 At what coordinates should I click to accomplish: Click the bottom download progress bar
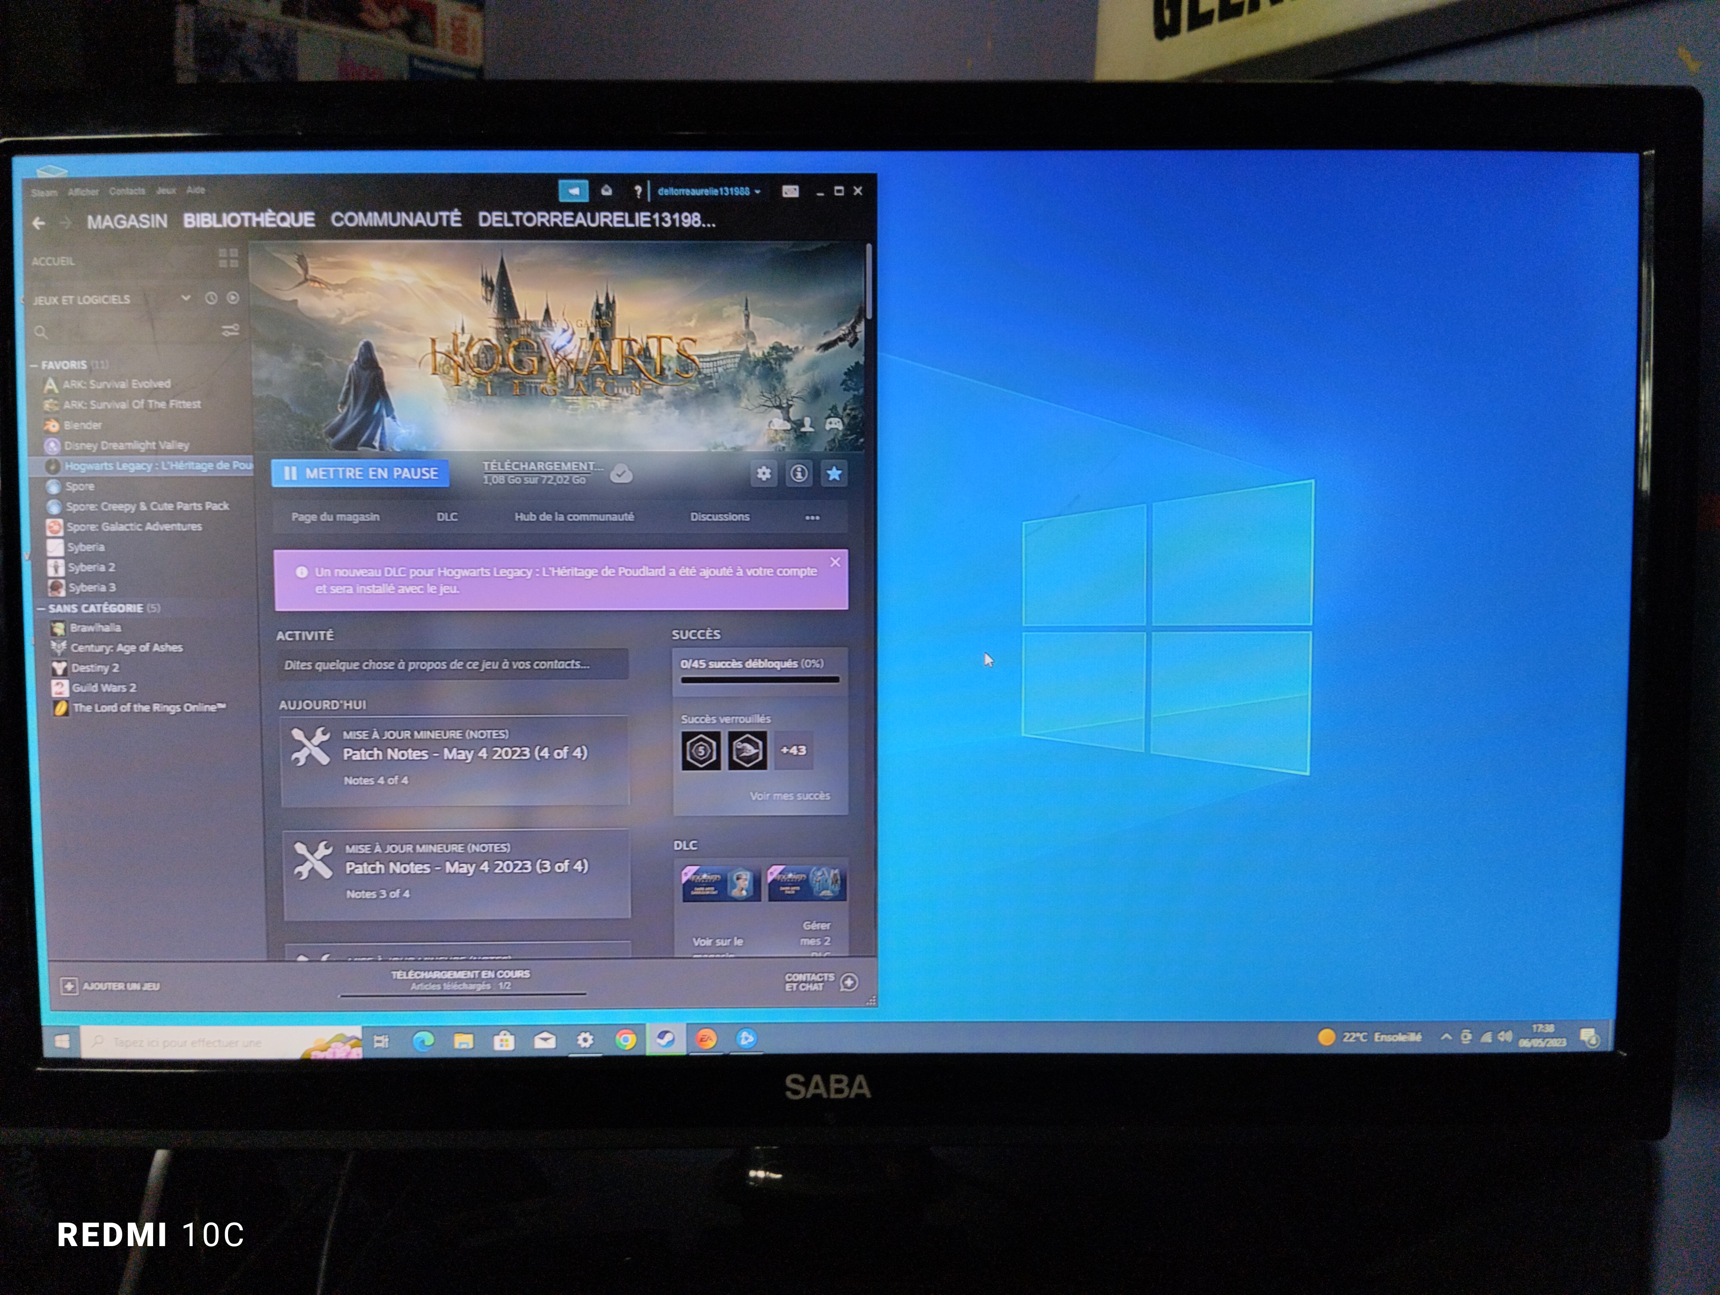pyautogui.click(x=462, y=994)
